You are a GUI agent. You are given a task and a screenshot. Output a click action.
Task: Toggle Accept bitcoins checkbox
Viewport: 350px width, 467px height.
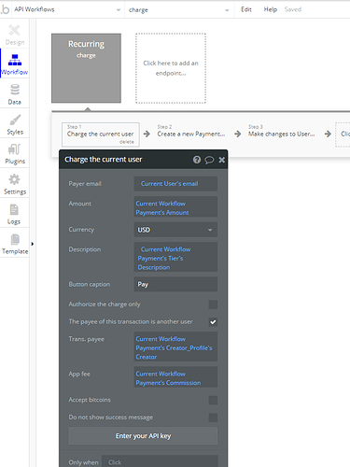pos(213,400)
